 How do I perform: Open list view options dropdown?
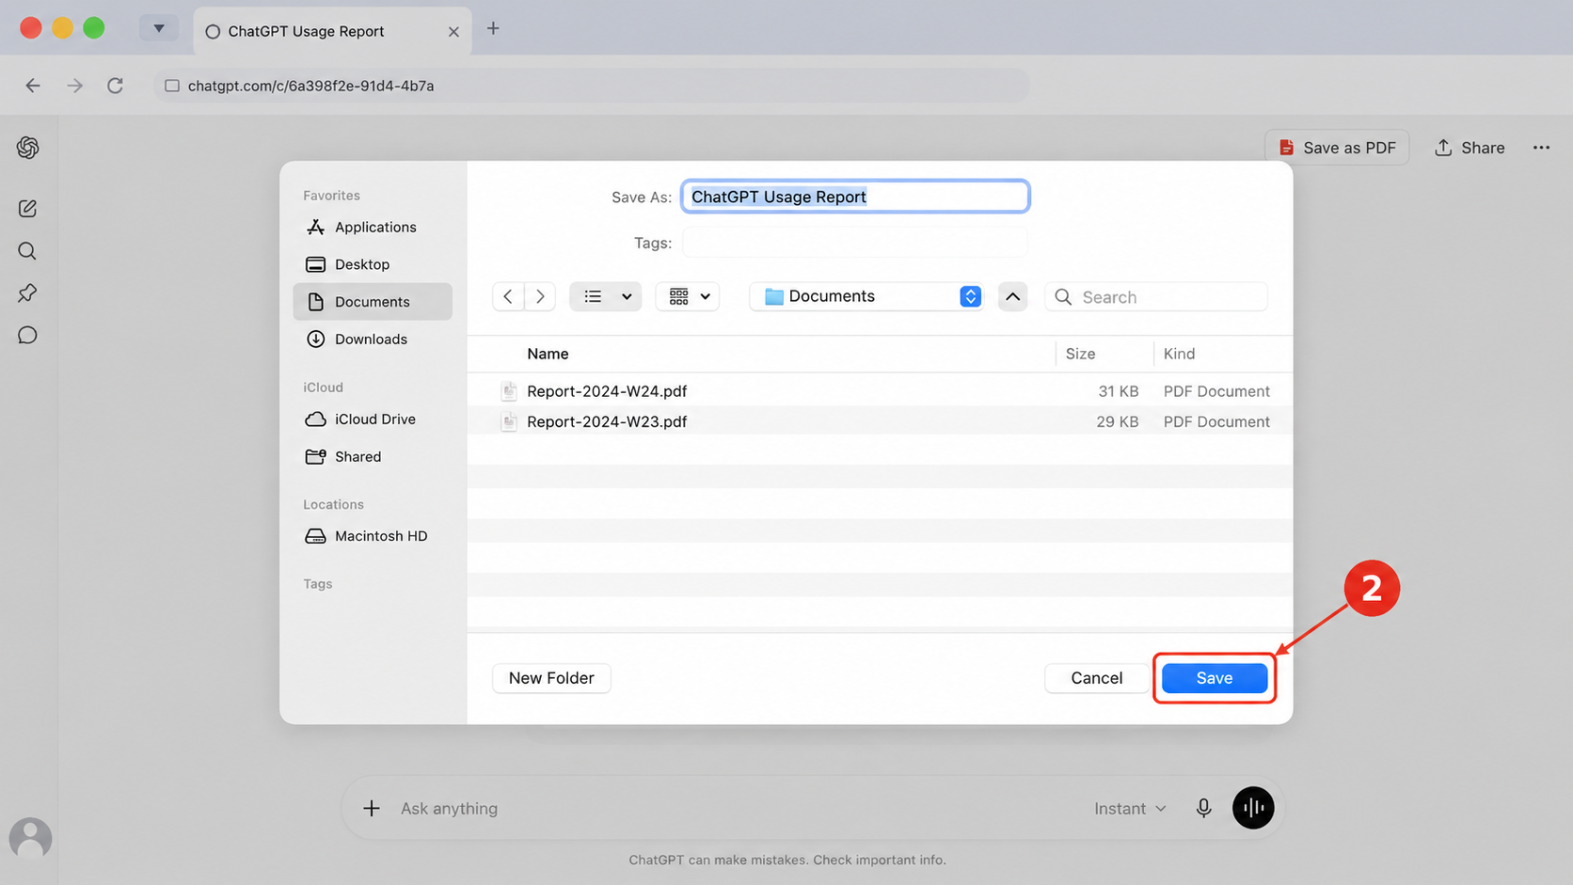(606, 296)
